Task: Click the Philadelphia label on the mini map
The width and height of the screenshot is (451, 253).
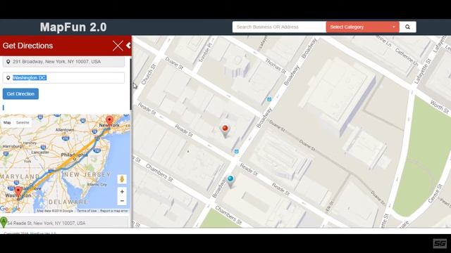Action: [74, 155]
